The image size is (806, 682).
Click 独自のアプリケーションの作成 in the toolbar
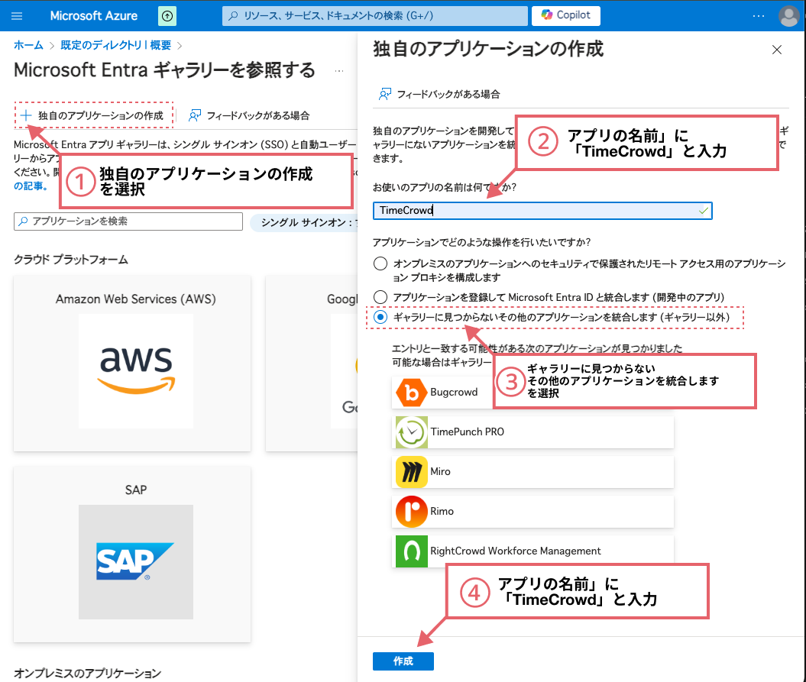(93, 115)
